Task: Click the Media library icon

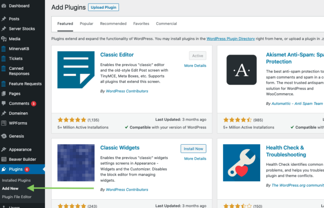Action: [x=4, y=39]
